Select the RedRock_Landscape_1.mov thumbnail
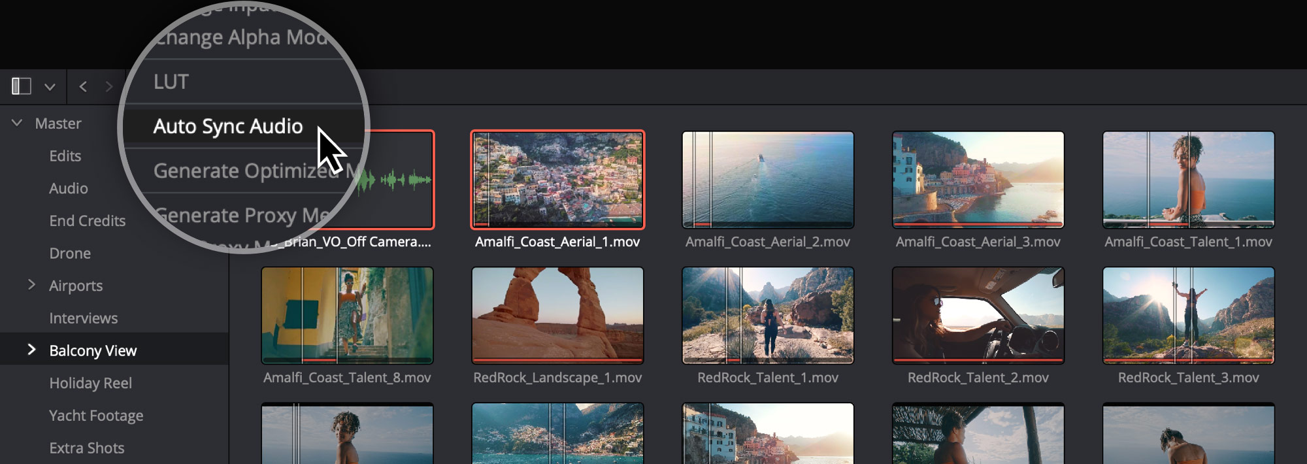Viewport: 1307px width, 464px height. click(x=557, y=316)
